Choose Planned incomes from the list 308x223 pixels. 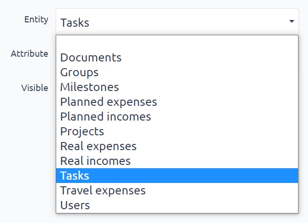click(106, 117)
